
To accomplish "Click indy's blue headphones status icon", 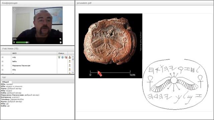I will point(63,57).
